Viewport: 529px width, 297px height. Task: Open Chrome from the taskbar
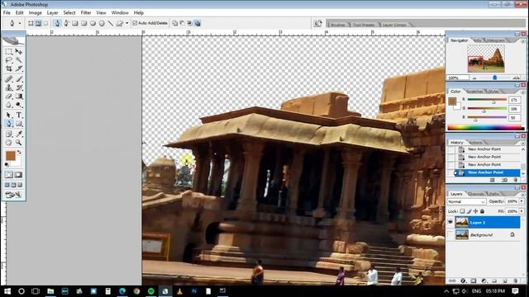tap(136, 291)
